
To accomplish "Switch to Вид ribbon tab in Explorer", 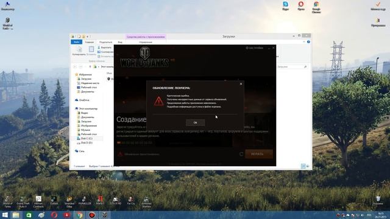I will point(120,42).
